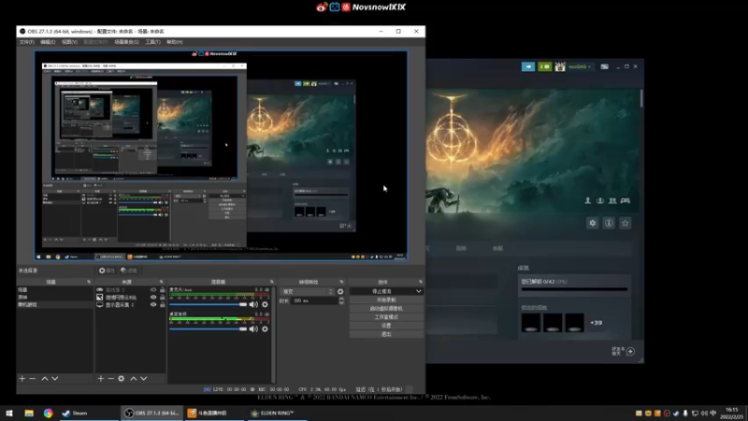The image size is (748, 421).
Task: Toggle visibility eye of second source
Action: [153, 297]
